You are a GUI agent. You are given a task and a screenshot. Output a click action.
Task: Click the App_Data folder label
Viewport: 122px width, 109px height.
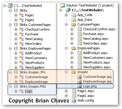pyautogui.click(x=85, y=20)
